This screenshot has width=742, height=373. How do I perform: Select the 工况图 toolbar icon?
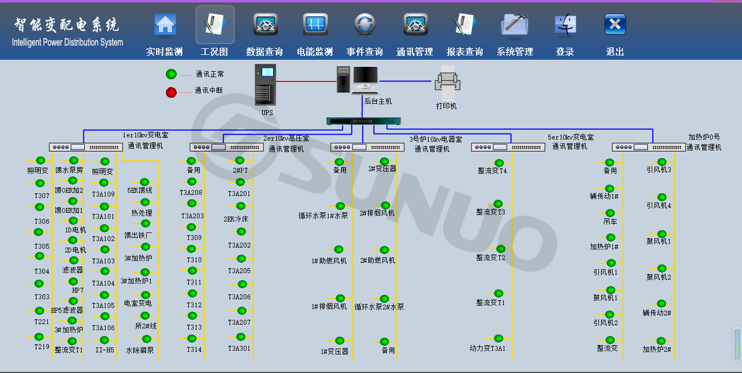click(x=215, y=25)
